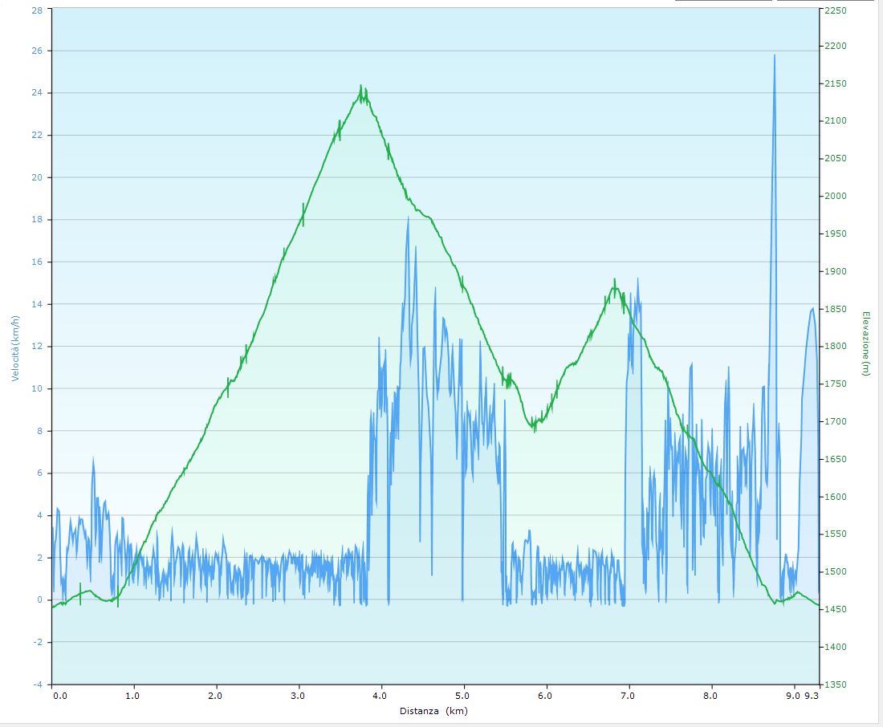The height and width of the screenshot is (727, 883).
Task: Click the -4 label on speed axis
Action: [x=36, y=684]
